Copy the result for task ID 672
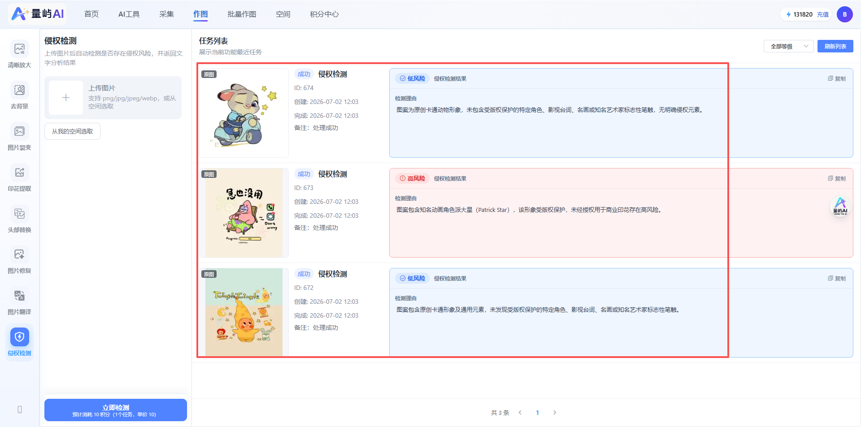The image size is (861, 427). coord(837,278)
